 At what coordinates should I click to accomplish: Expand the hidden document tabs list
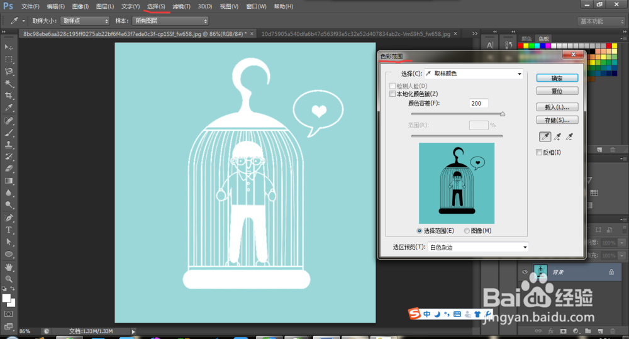475,34
